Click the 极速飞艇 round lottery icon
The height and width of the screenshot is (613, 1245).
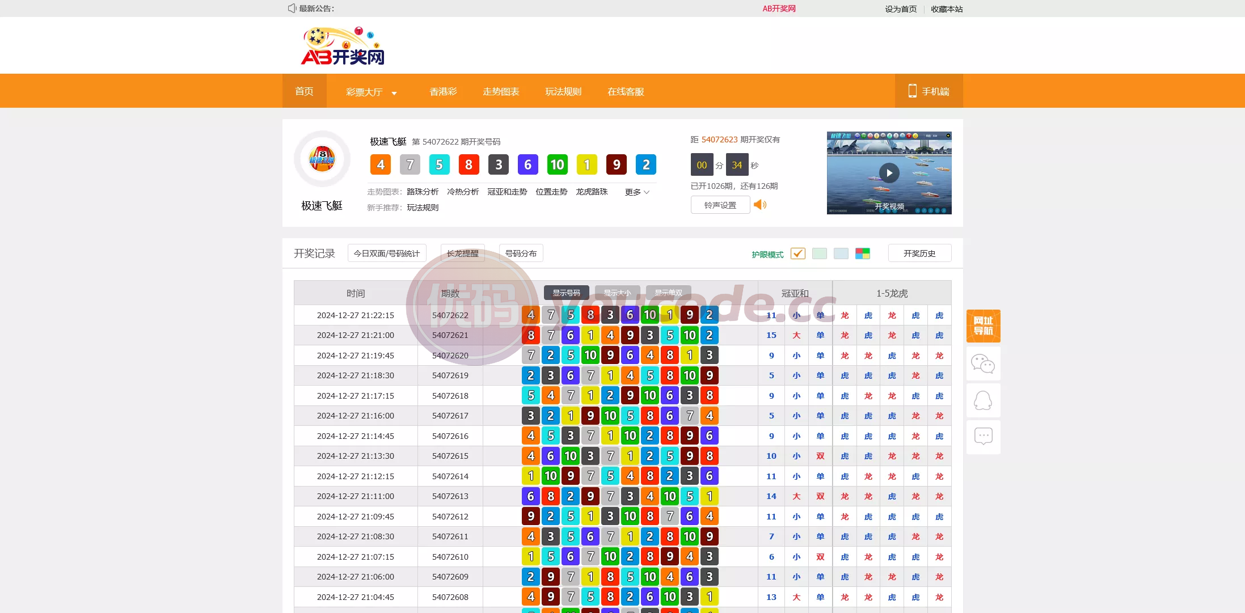pos(322,159)
